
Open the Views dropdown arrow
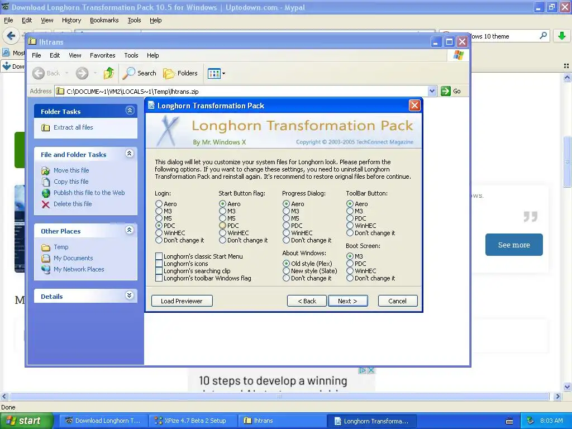[x=223, y=73]
